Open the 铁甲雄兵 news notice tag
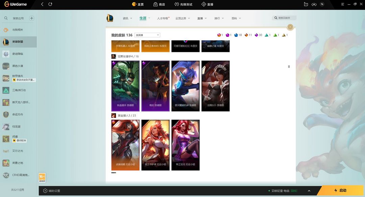365x197 pixels. click(x=24, y=80)
